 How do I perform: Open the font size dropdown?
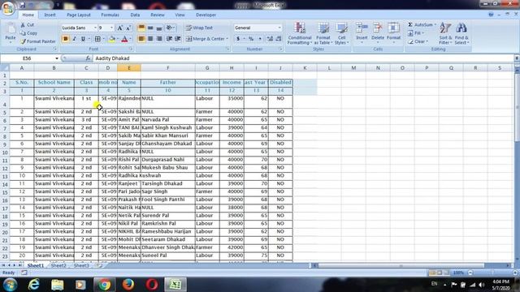tap(112, 28)
